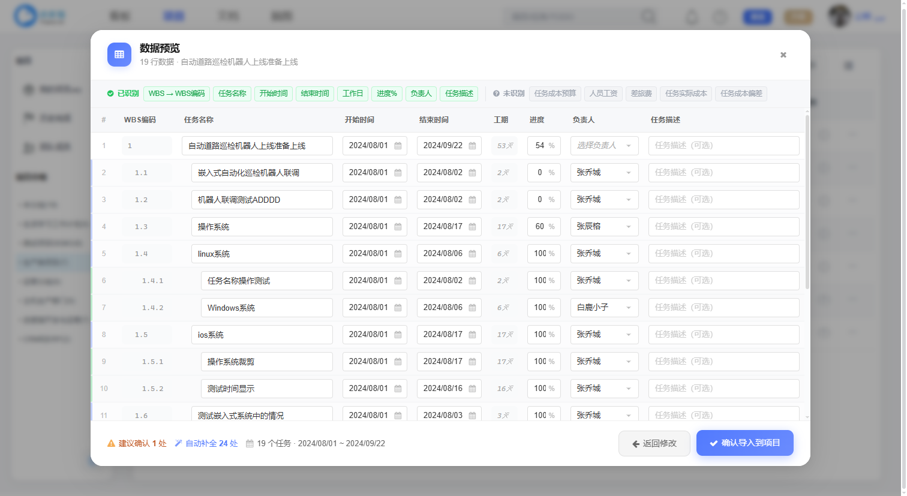Edit the progress field showing 60
This screenshot has height=496, width=907.
[x=544, y=227]
